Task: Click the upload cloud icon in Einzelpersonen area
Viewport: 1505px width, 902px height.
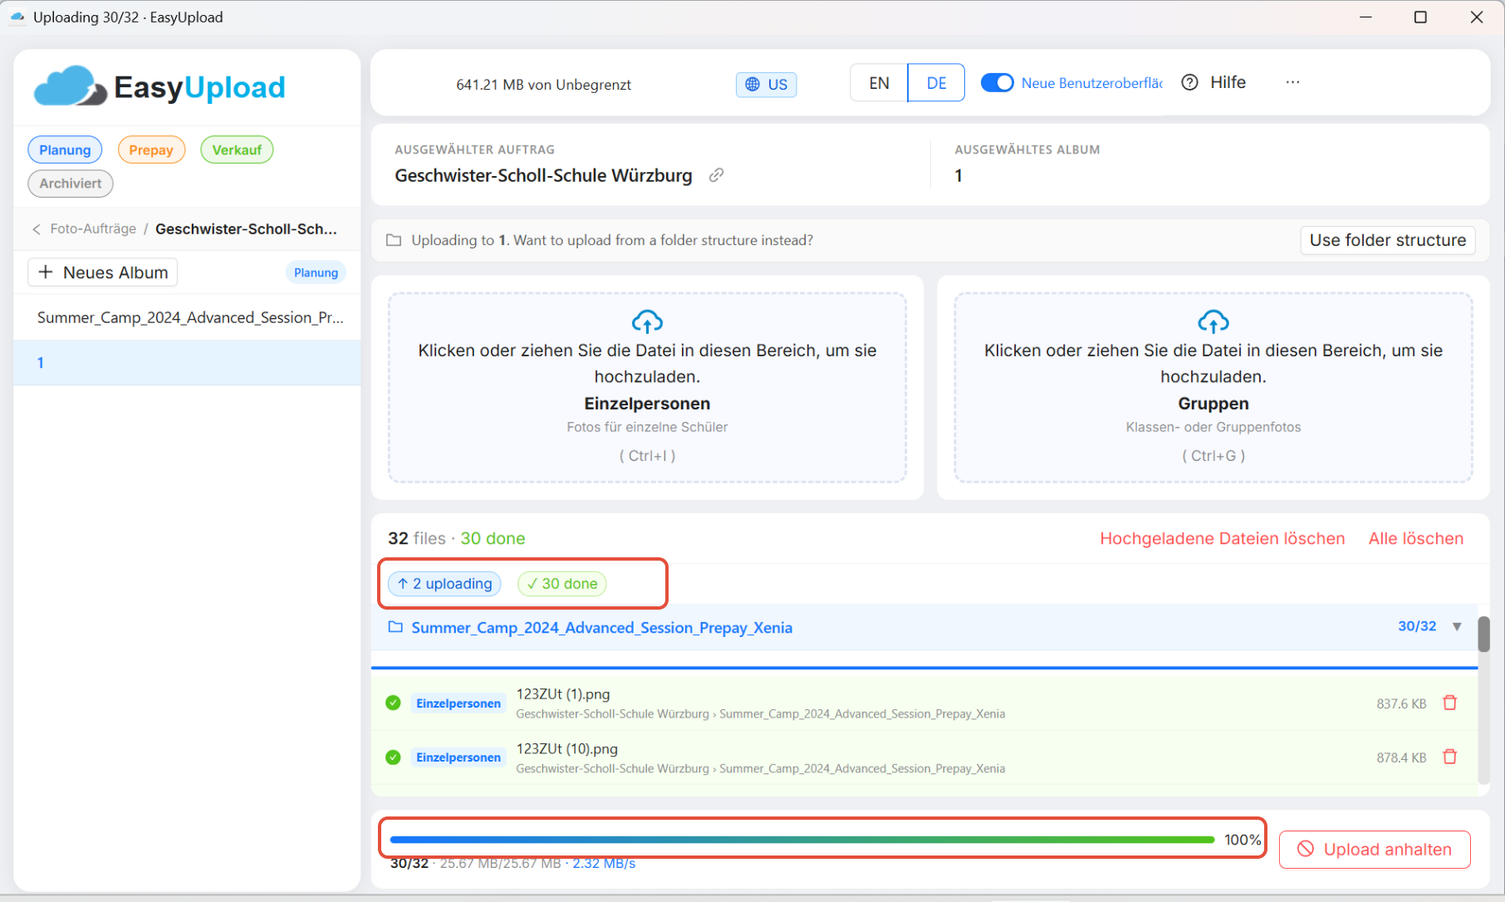Action: 647,321
